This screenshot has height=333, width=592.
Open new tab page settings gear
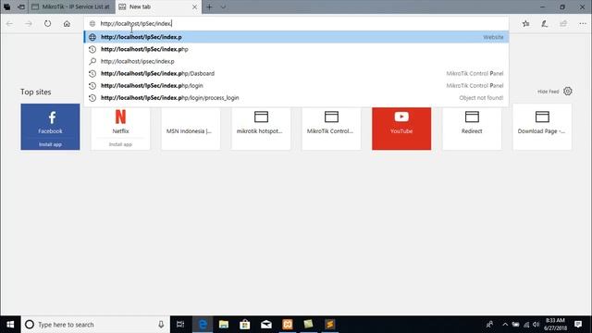coord(567,91)
